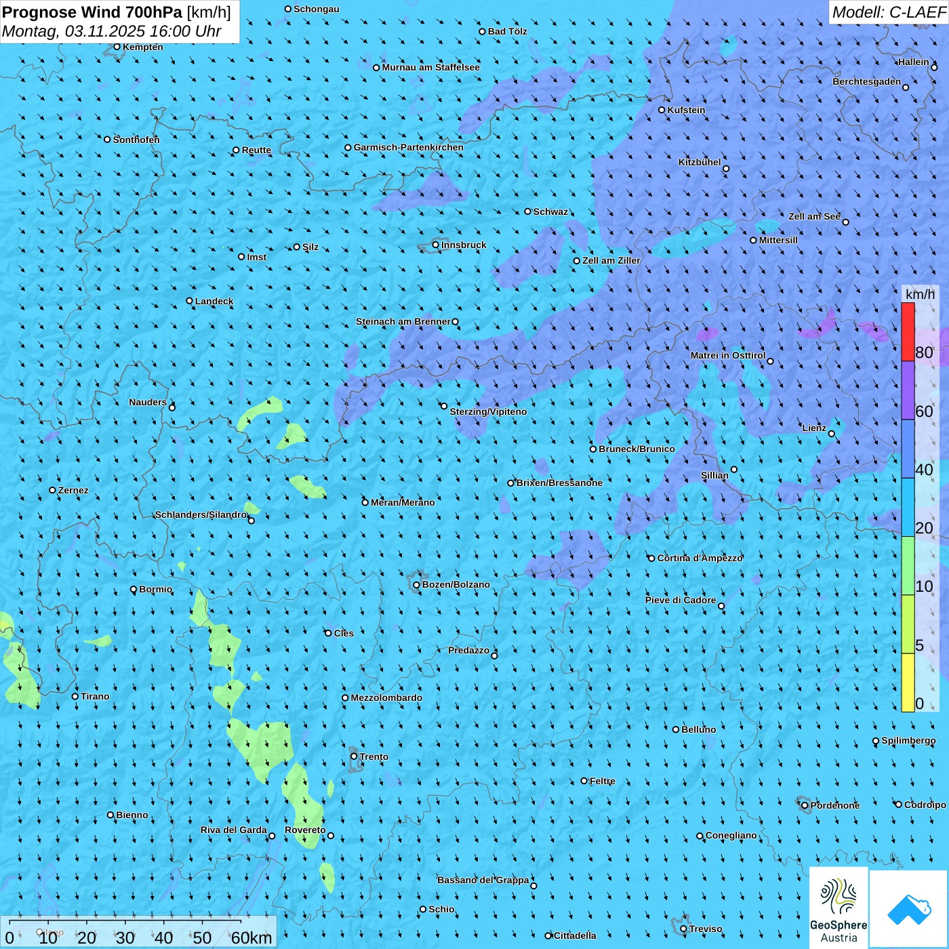Click the Mezzolombardo label
The image size is (949, 949).
(x=386, y=698)
